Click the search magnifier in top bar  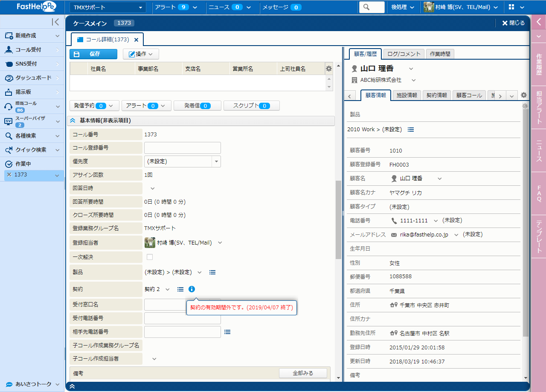pyautogui.click(x=372, y=7)
